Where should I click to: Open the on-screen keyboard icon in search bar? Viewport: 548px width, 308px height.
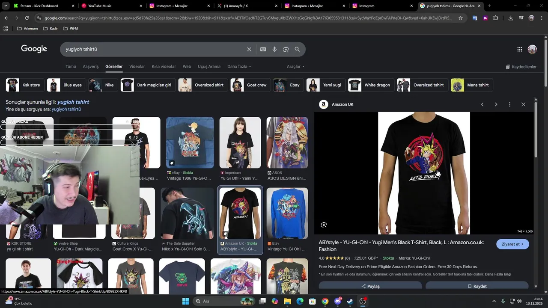263,49
